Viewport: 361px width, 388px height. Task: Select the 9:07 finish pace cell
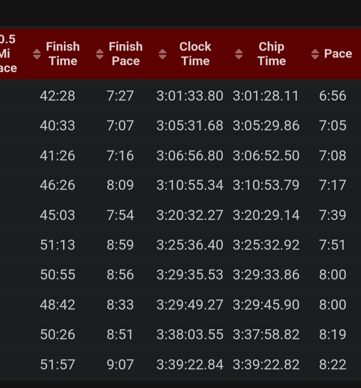[x=120, y=364]
